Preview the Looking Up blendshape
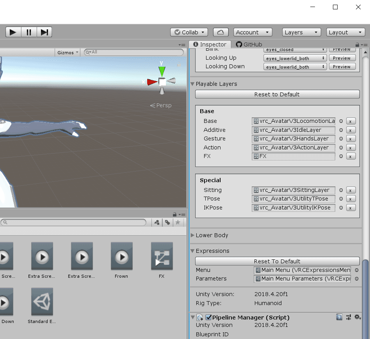 click(342, 58)
